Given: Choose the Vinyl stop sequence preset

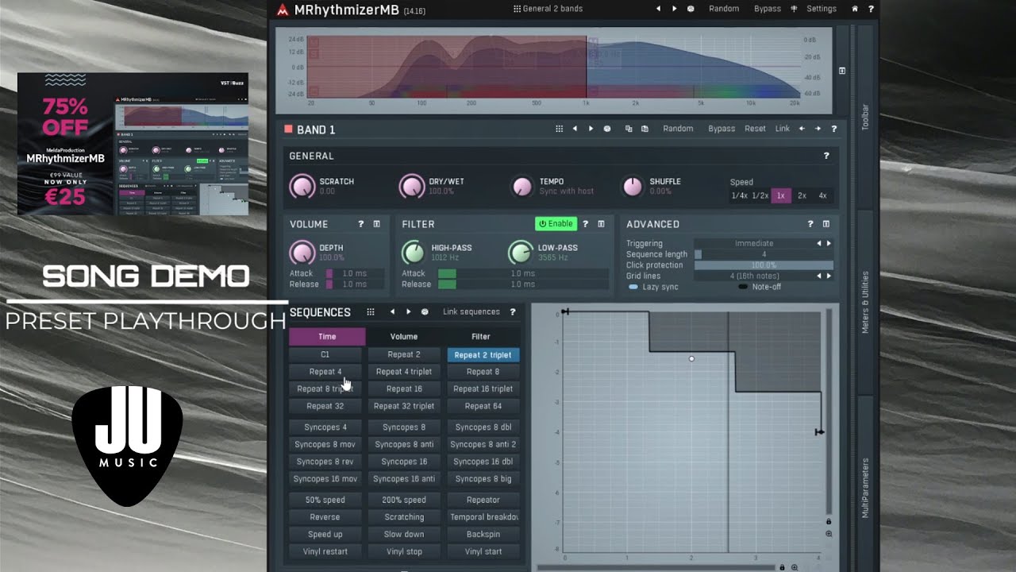Looking at the screenshot, I should pos(404,551).
